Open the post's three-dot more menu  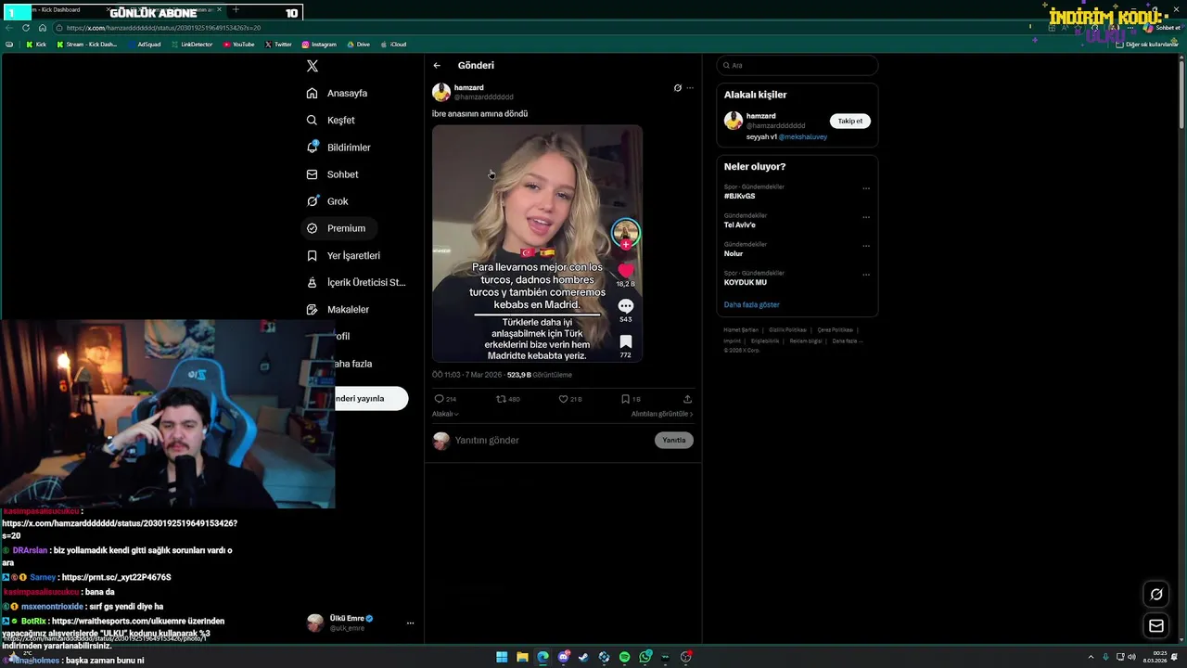click(690, 88)
